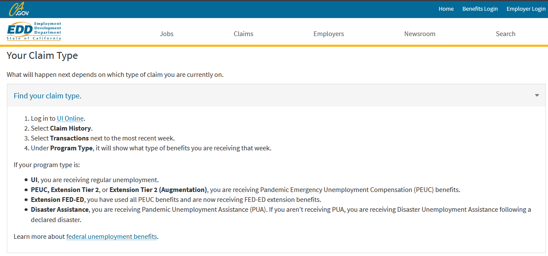The width and height of the screenshot is (548, 256).
Task: Toggle the 'Find your claim type.' accordion header
Action: coord(276,95)
